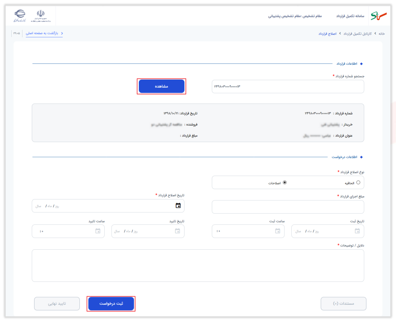
Task: Click the e-commerce development center logo
Action: [x=20, y=16]
